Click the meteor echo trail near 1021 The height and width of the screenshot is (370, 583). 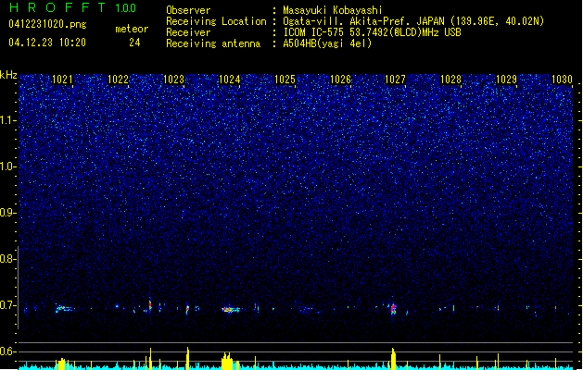64,308
